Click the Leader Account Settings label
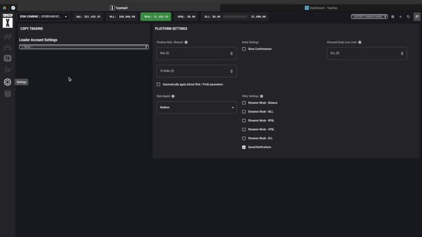The width and height of the screenshot is (422, 237). pos(38,39)
